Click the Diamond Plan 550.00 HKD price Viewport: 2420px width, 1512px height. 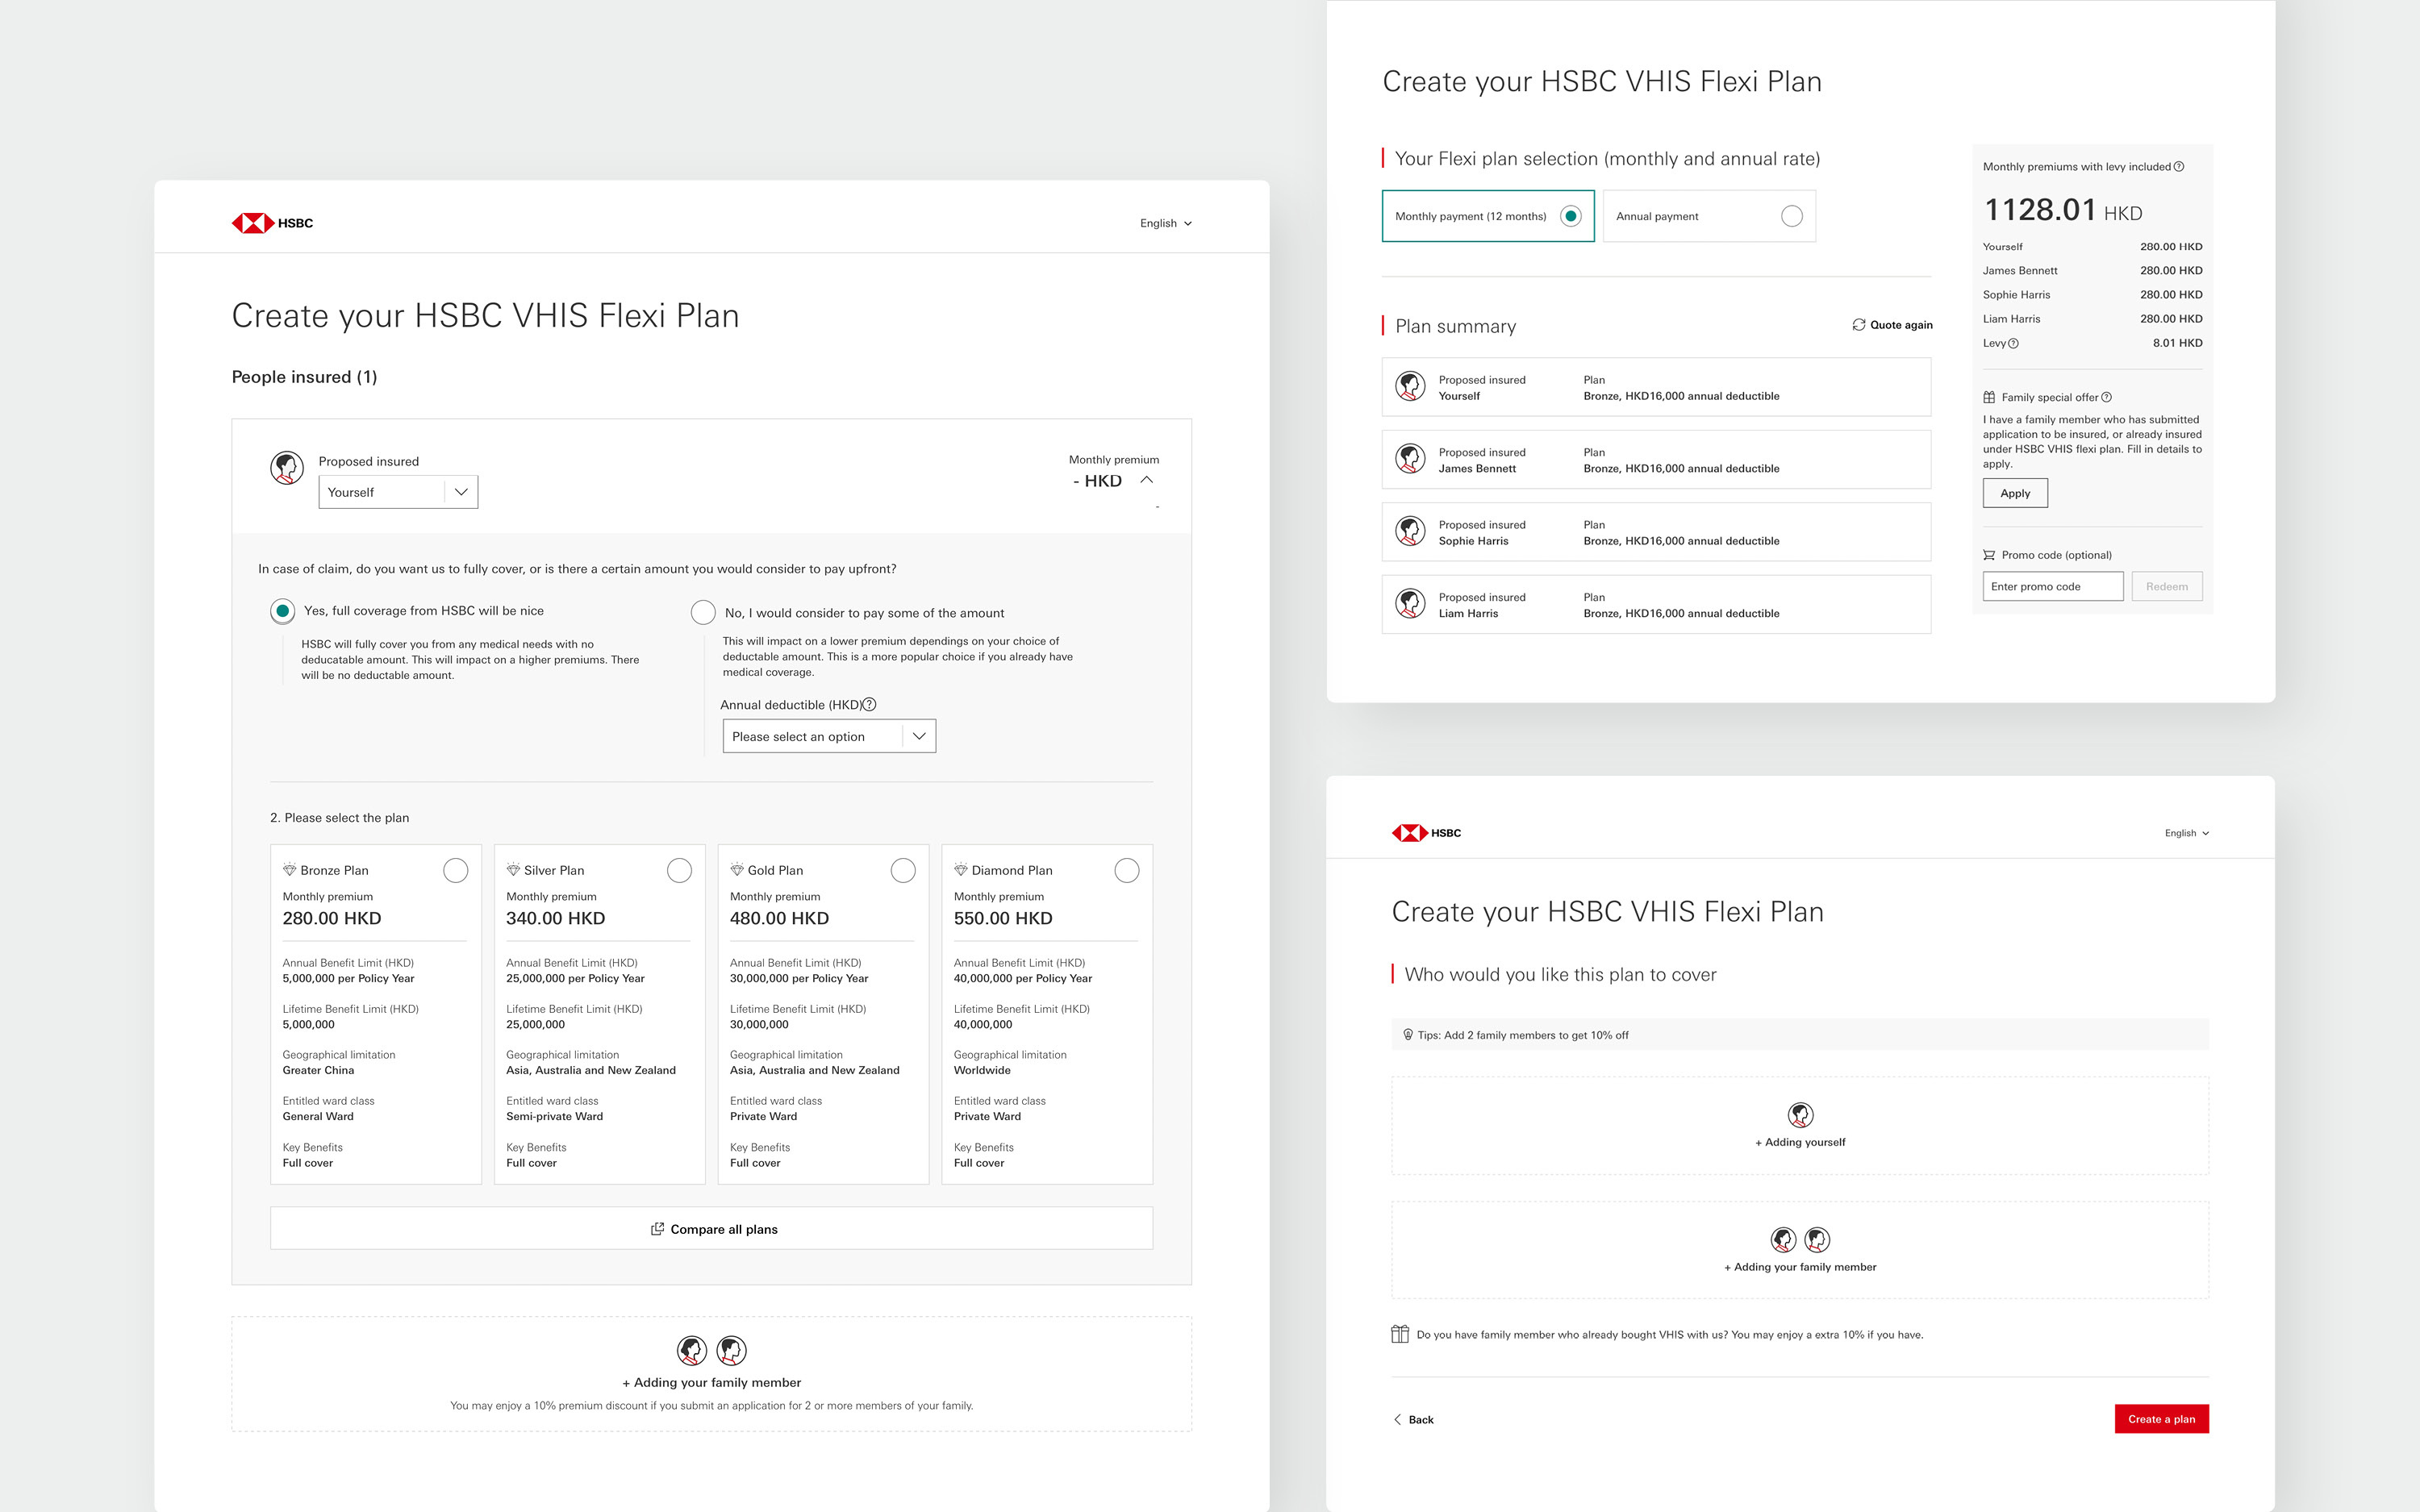click(1003, 918)
